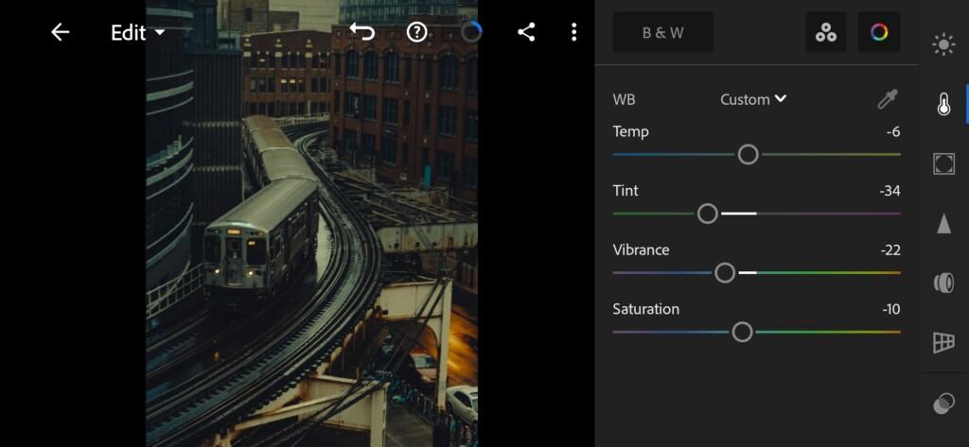Click the WB label
Image resolution: width=969 pixels, height=447 pixels.
tap(624, 99)
